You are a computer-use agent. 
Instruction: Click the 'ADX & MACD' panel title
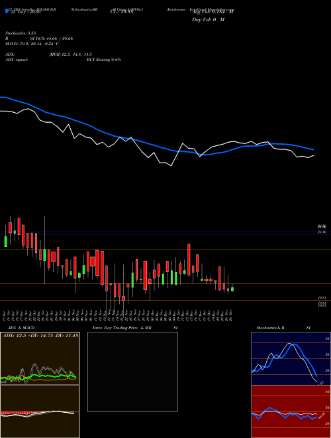pyautogui.click(x=21, y=328)
